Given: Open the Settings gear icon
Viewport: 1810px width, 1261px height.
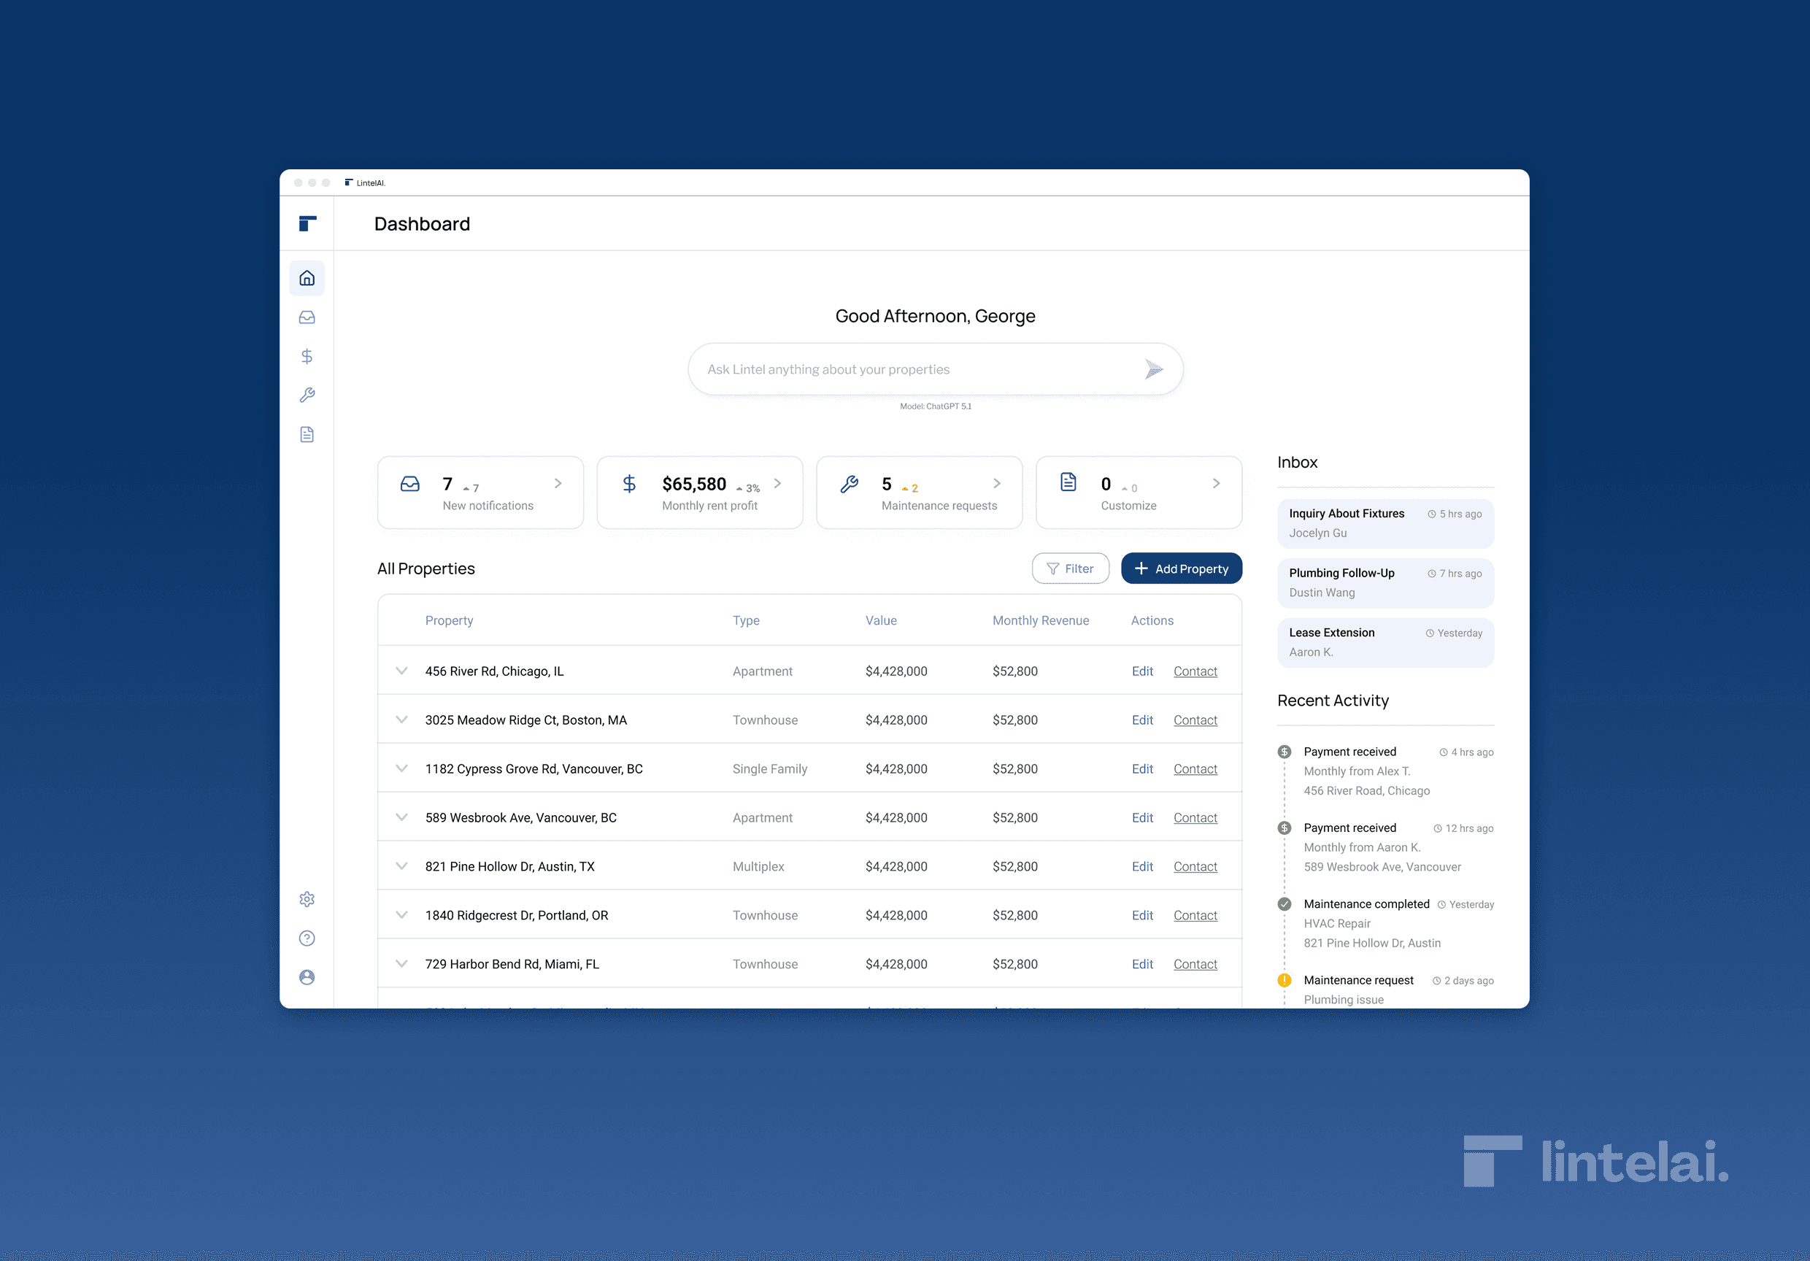Looking at the screenshot, I should pos(307,899).
